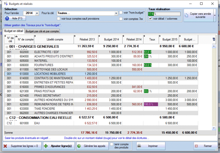This screenshot has height=153, width=220.
Task: Uncheck voir détail / colonnes
Action: (150, 19)
